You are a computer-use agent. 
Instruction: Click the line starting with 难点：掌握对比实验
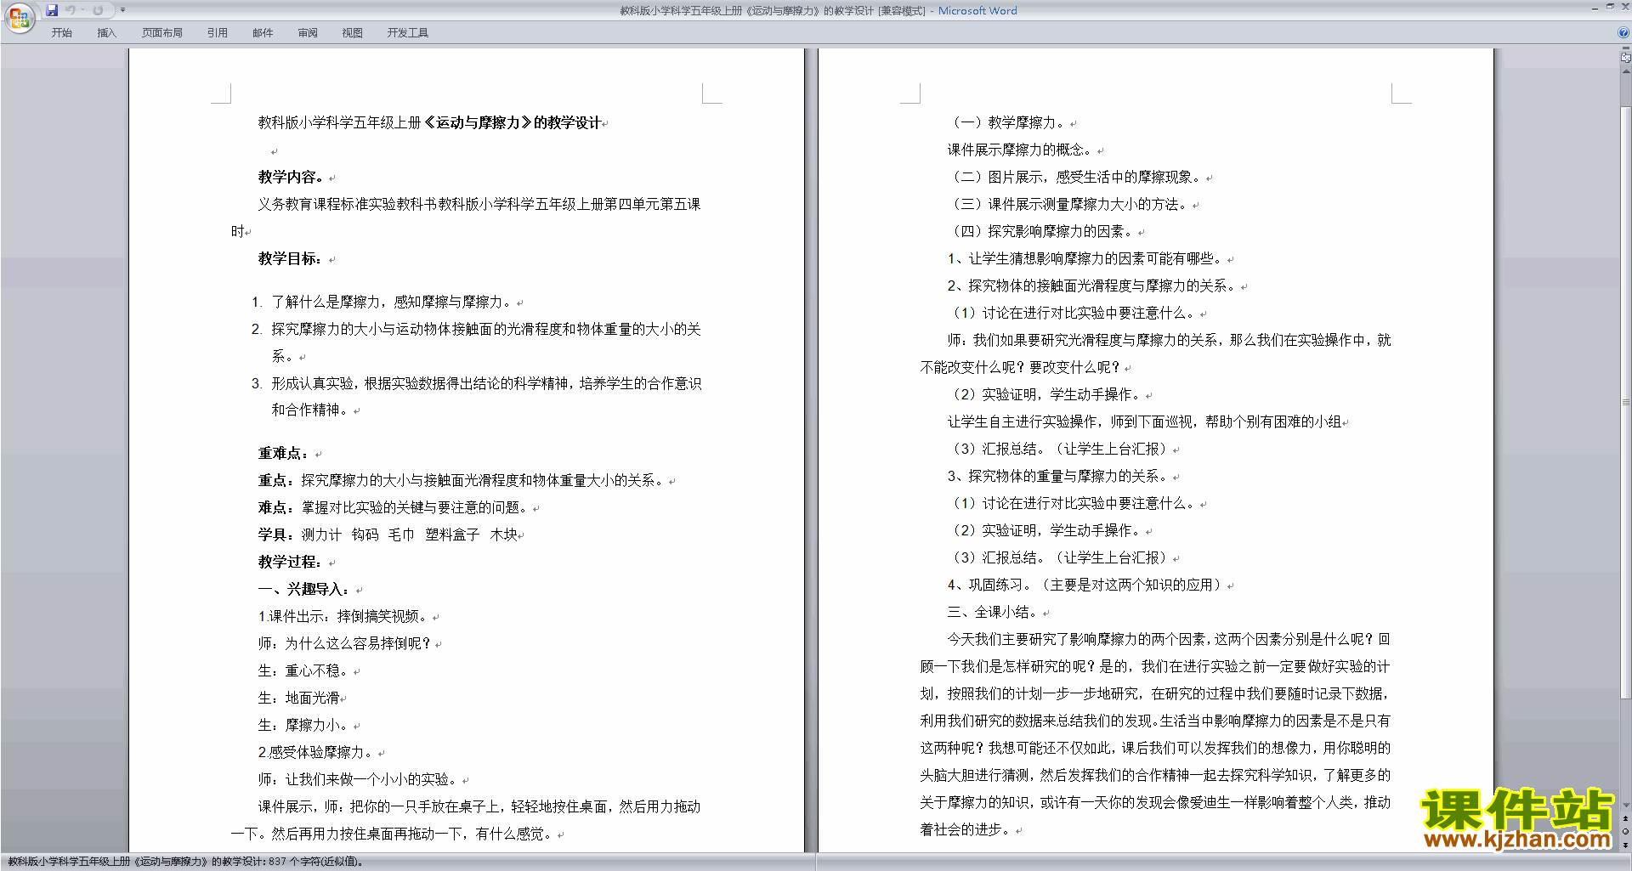tap(394, 508)
